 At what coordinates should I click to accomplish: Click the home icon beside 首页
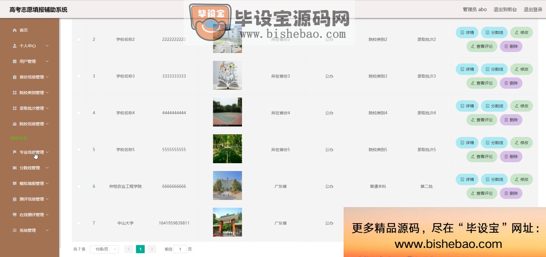click(15, 30)
